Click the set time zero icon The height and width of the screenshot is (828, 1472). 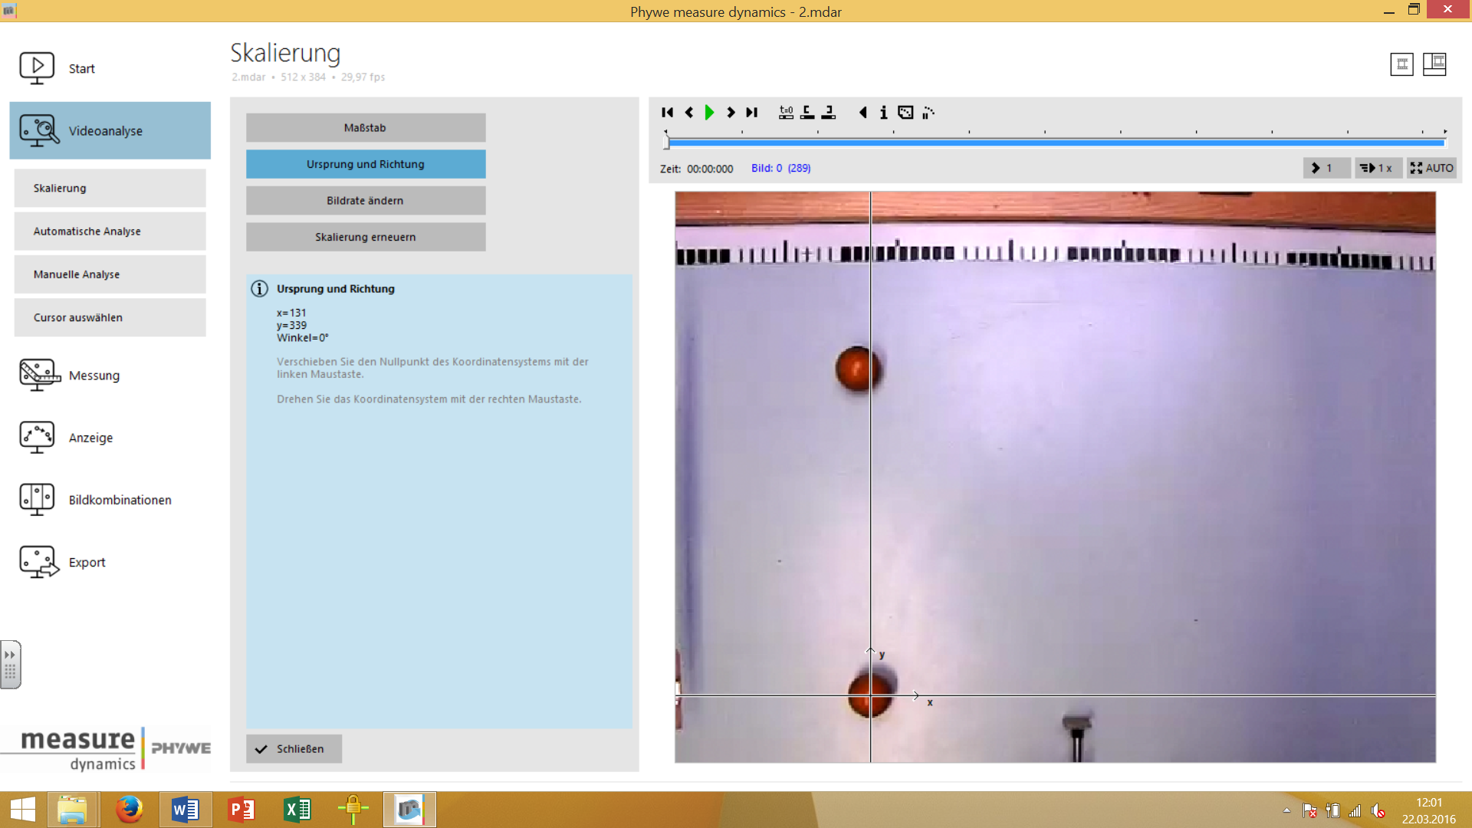point(786,113)
